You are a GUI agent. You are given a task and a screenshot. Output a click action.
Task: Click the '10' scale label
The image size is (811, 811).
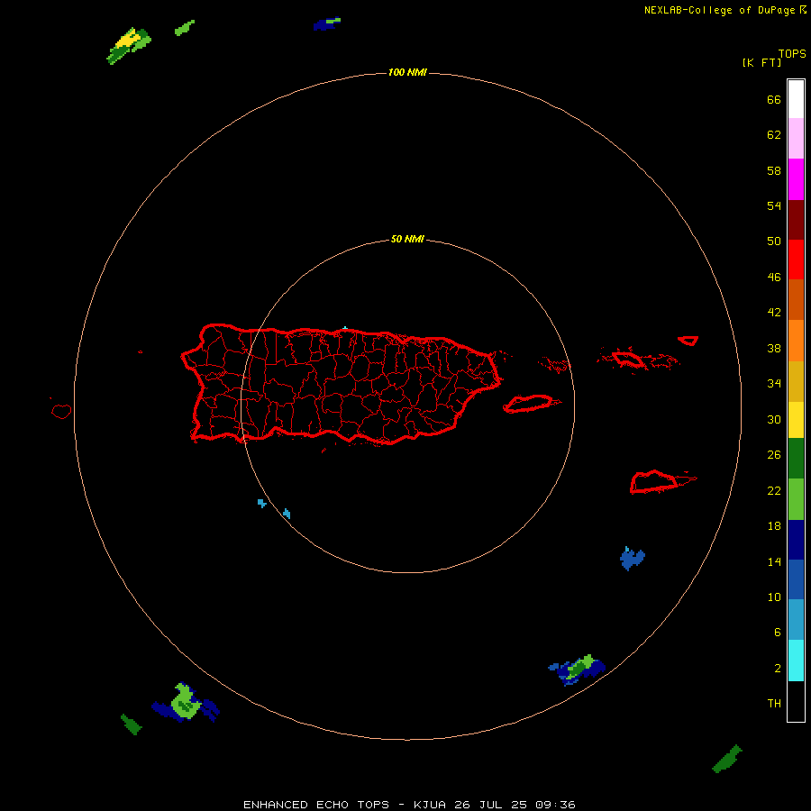(x=774, y=597)
